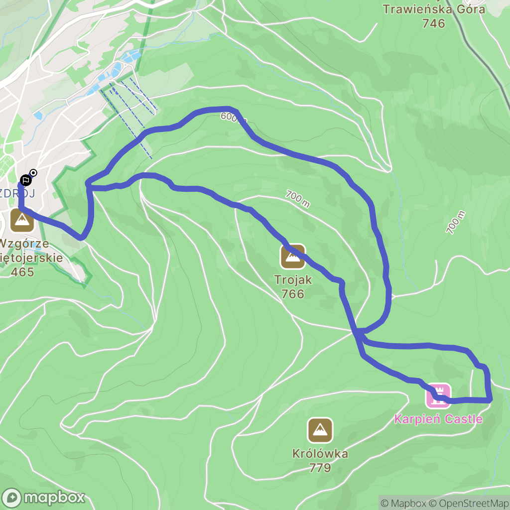Click the Królówka mountain peak icon
The image size is (510, 510).
320,430
